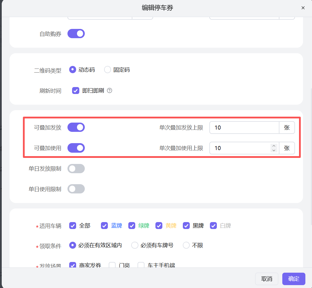
Task: Enable the 单日使用限制 switch
Action: click(76, 189)
